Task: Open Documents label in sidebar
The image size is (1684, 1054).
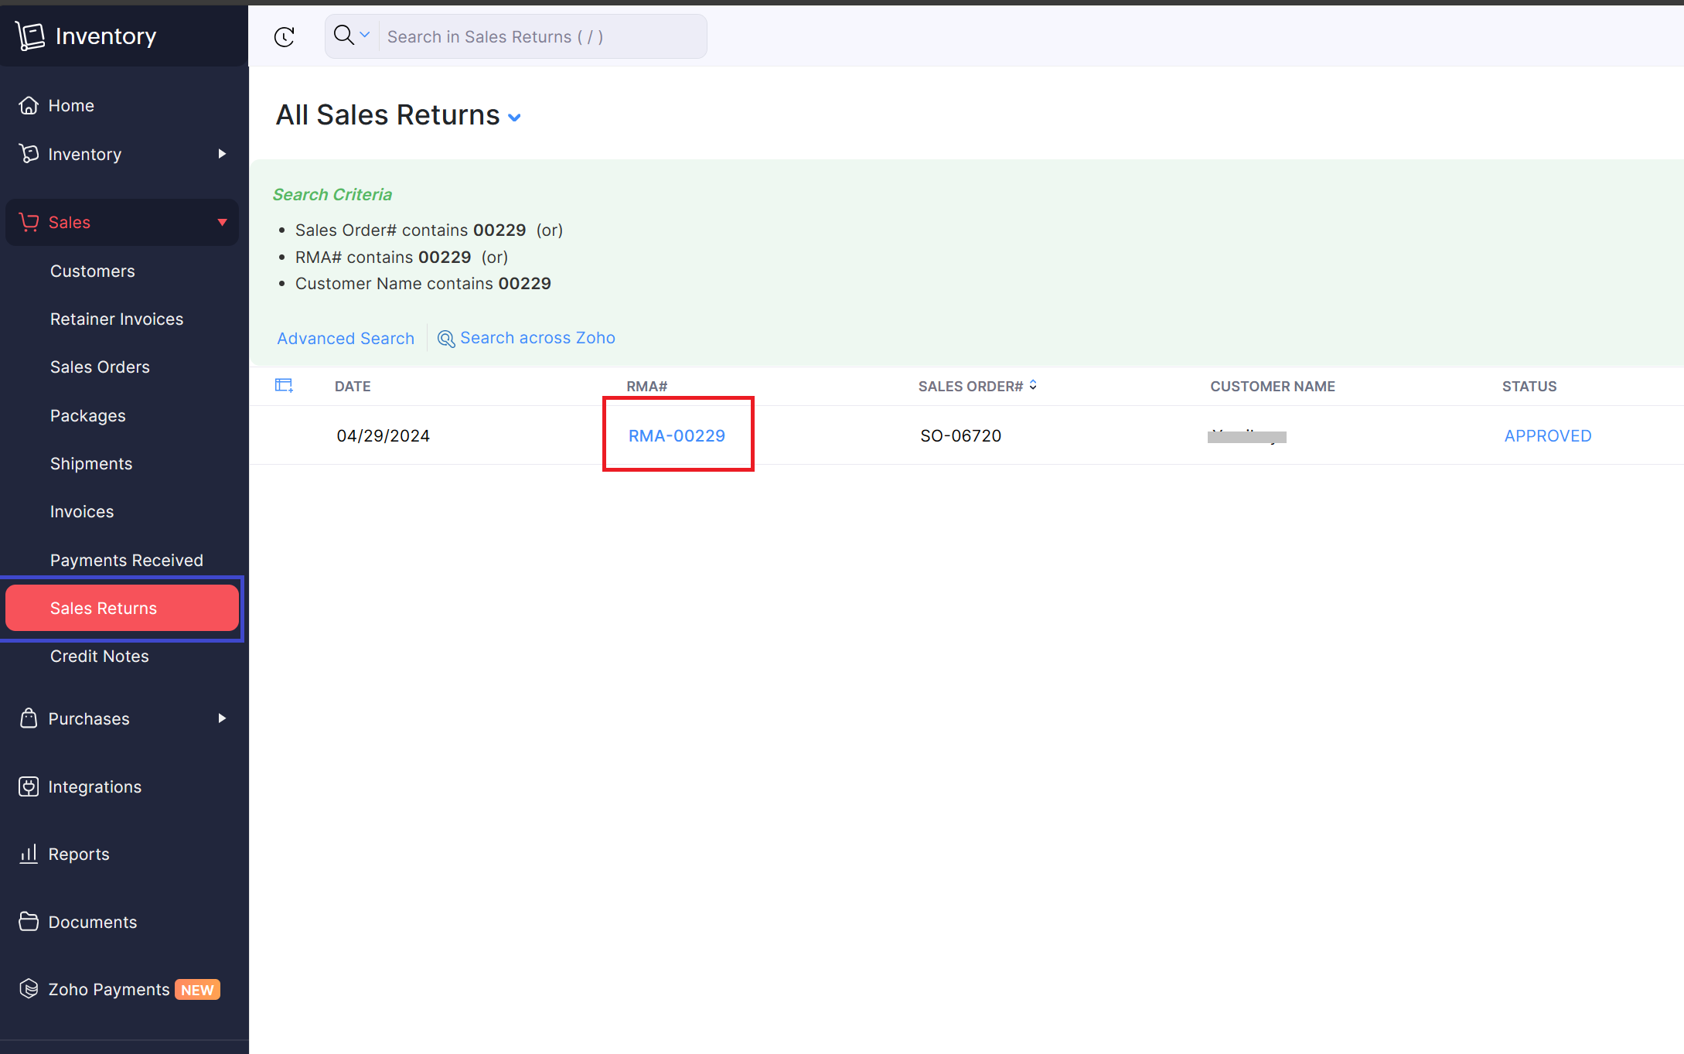Action: [93, 923]
